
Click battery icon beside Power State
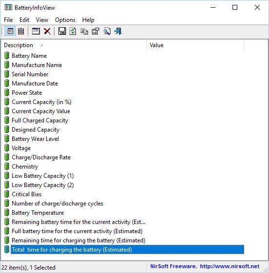point(7,92)
